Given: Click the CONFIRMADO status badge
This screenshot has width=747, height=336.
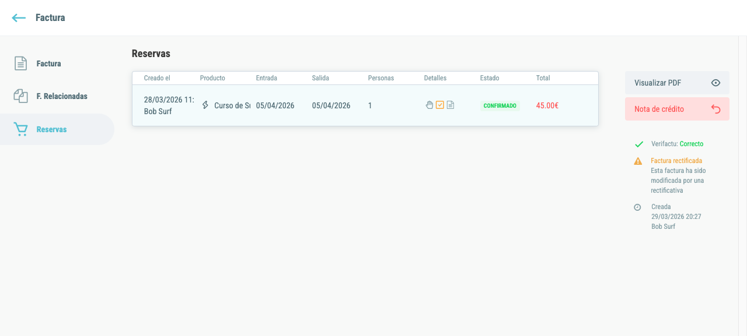Looking at the screenshot, I should [x=500, y=106].
